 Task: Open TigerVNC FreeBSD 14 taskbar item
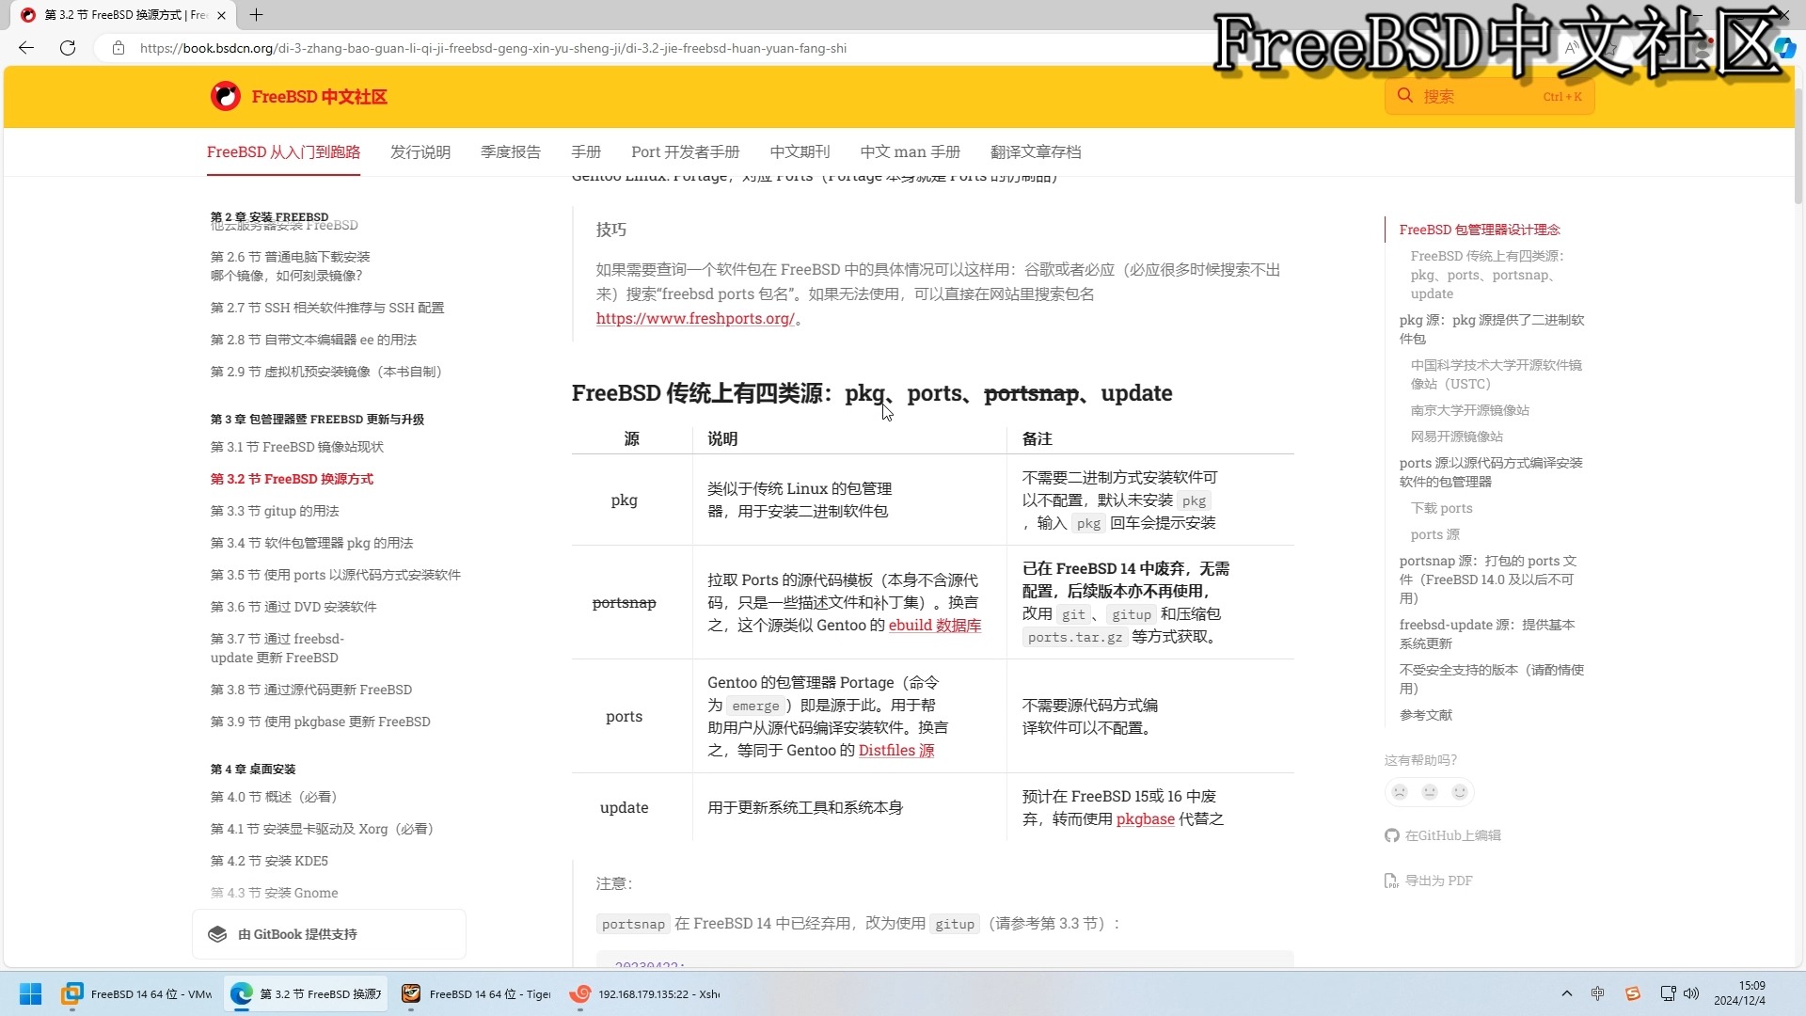coord(476,993)
